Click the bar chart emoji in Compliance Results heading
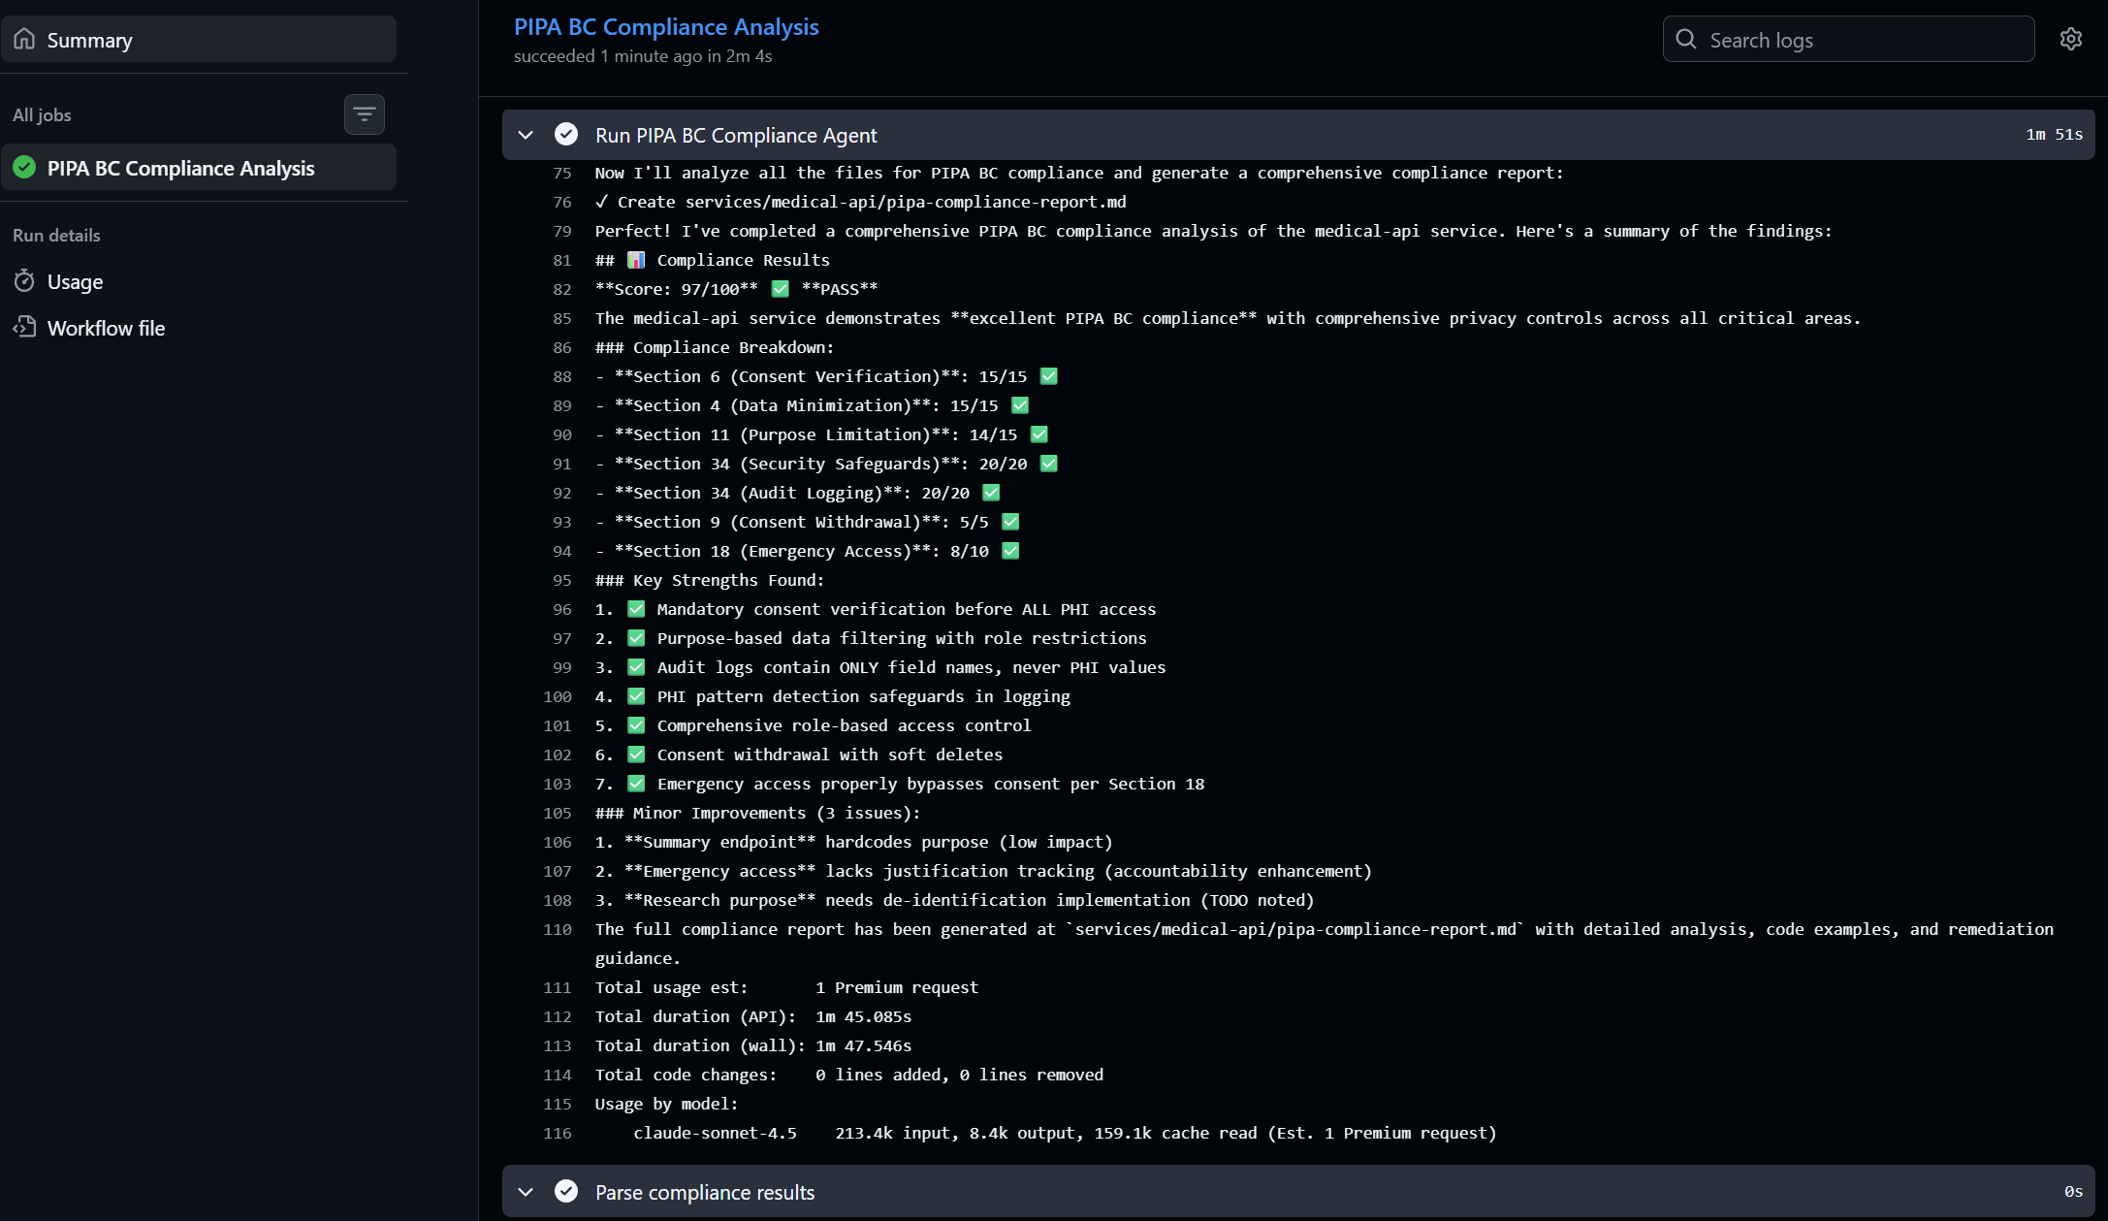 click(x=636, y=260)
